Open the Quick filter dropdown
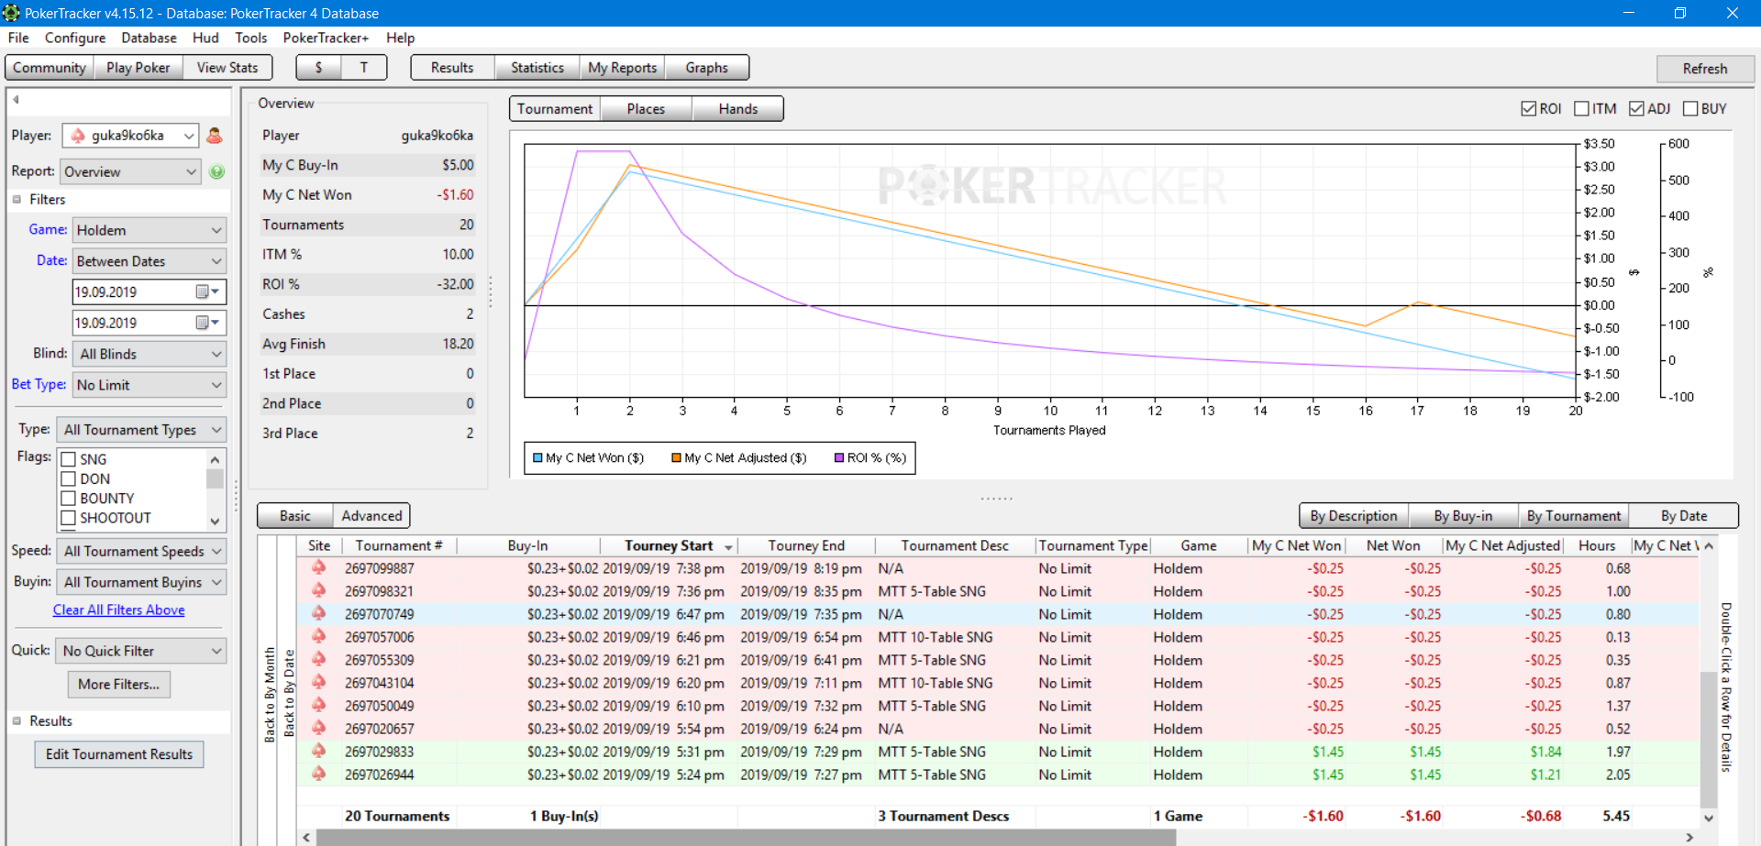The width and height of the screenshot is (1761, 846). pyautogui.click(x=141, y=651)
